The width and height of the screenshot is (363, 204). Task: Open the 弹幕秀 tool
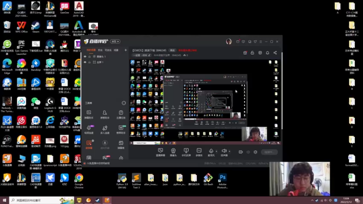(121, 145)
